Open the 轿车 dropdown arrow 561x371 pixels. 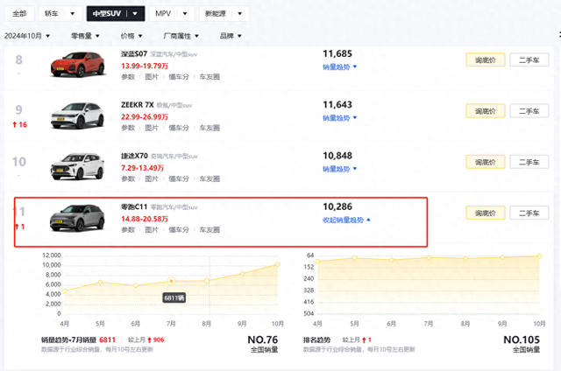(x=73, y=14)
